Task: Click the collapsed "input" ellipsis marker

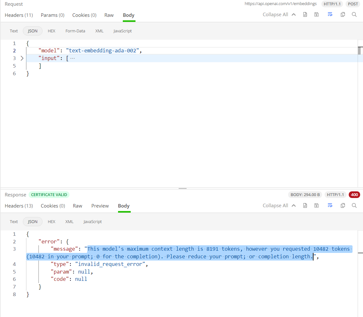Action: point(72,58)
